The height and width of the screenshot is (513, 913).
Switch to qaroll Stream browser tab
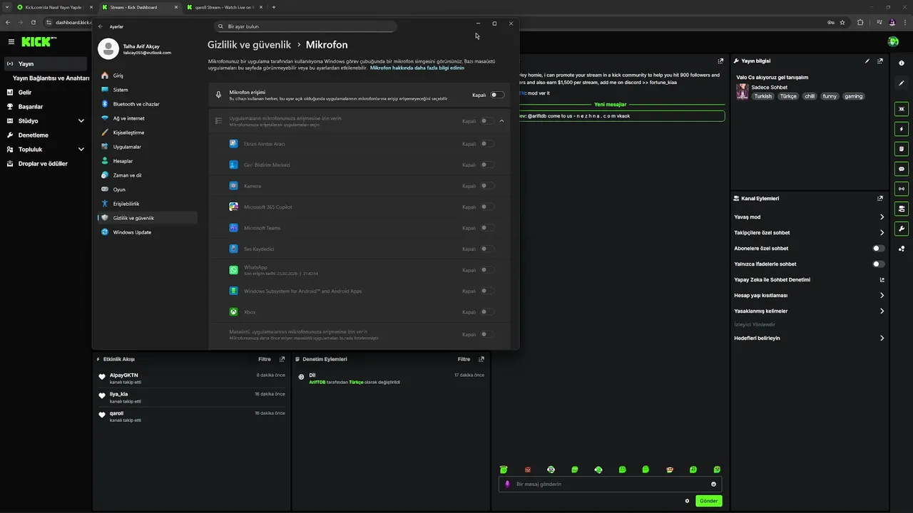tap(223, 7)
